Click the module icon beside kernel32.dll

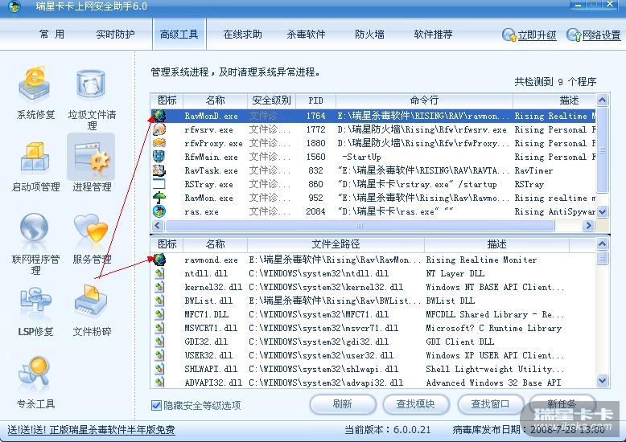coord(159,287)
